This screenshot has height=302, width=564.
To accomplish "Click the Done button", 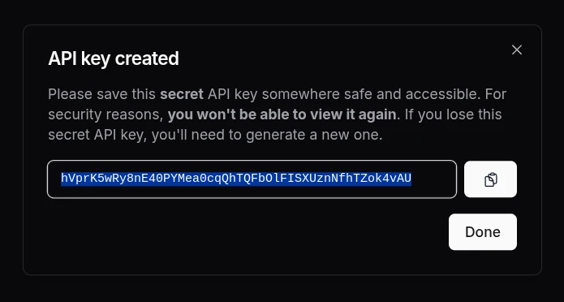I will [483, 232].
